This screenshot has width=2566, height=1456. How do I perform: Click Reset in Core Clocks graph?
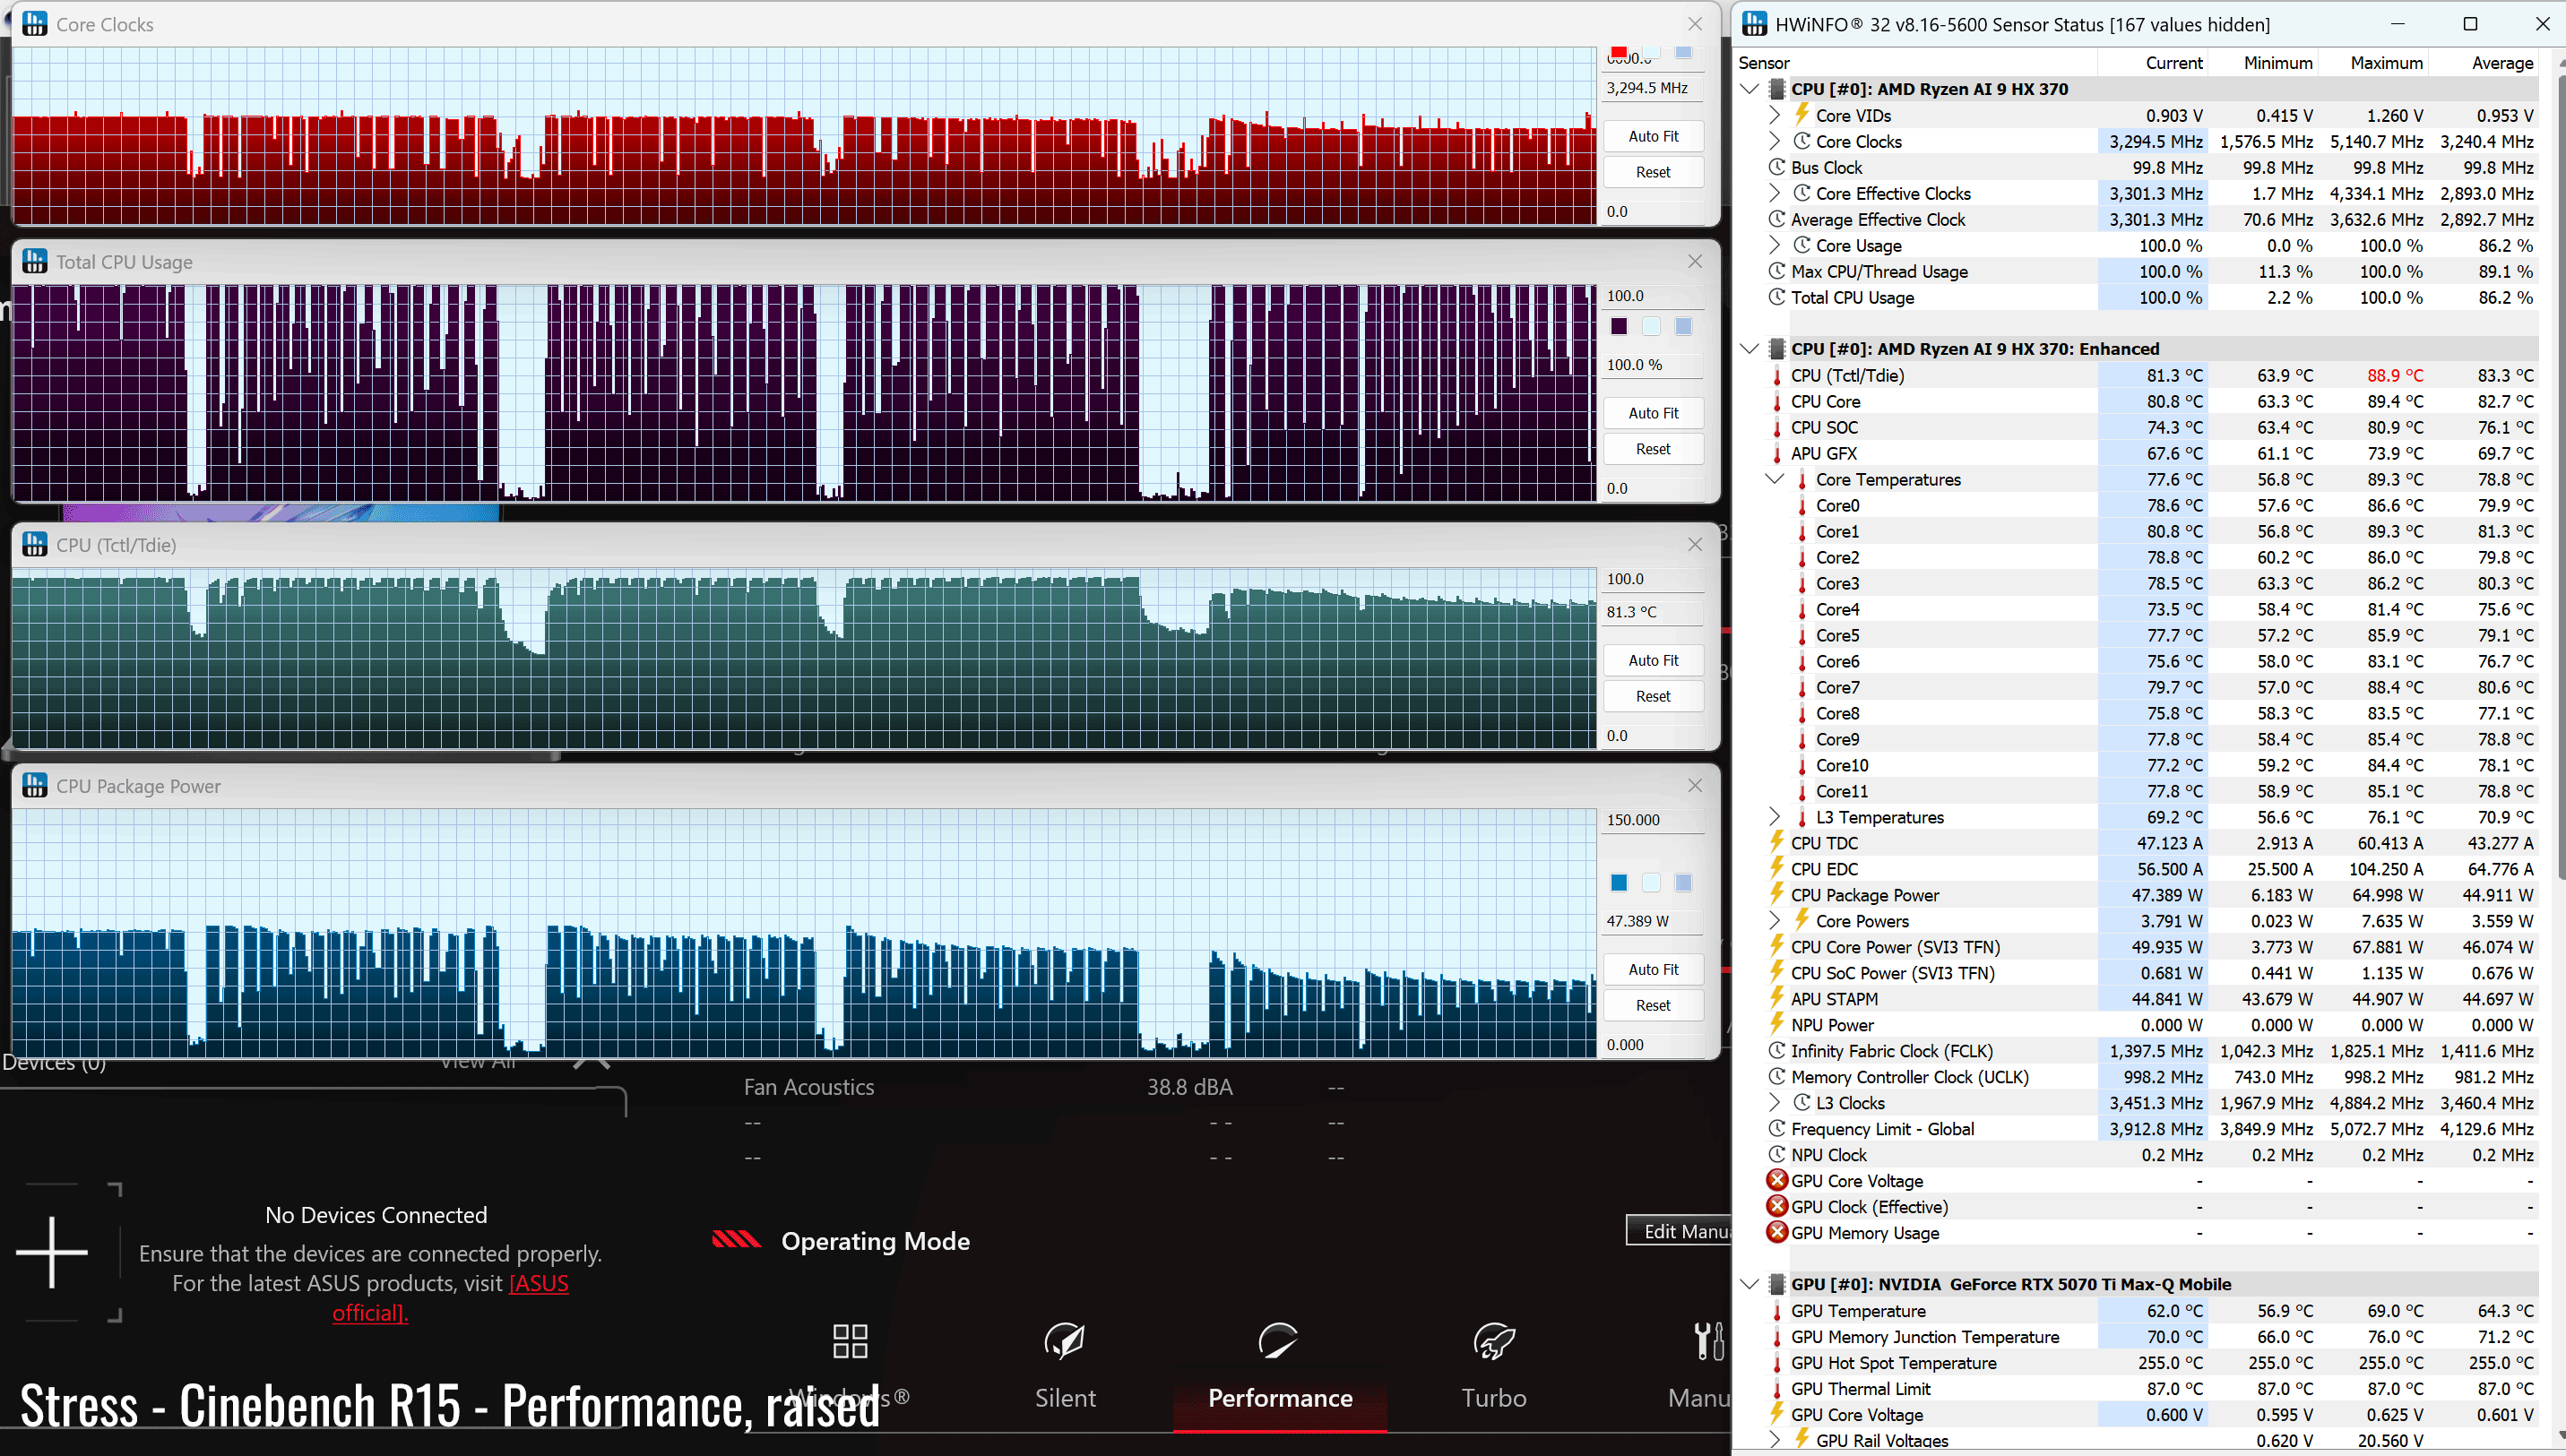(x=1653, y=172)
